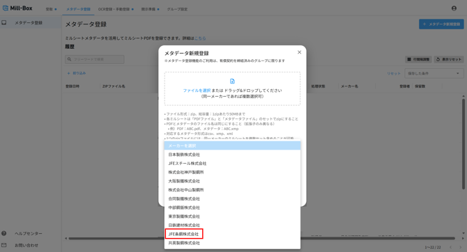This screenshot has height=252, width=467.
Task: Choose 株式会社中山製鋼所 from the list
Action: 232,190
